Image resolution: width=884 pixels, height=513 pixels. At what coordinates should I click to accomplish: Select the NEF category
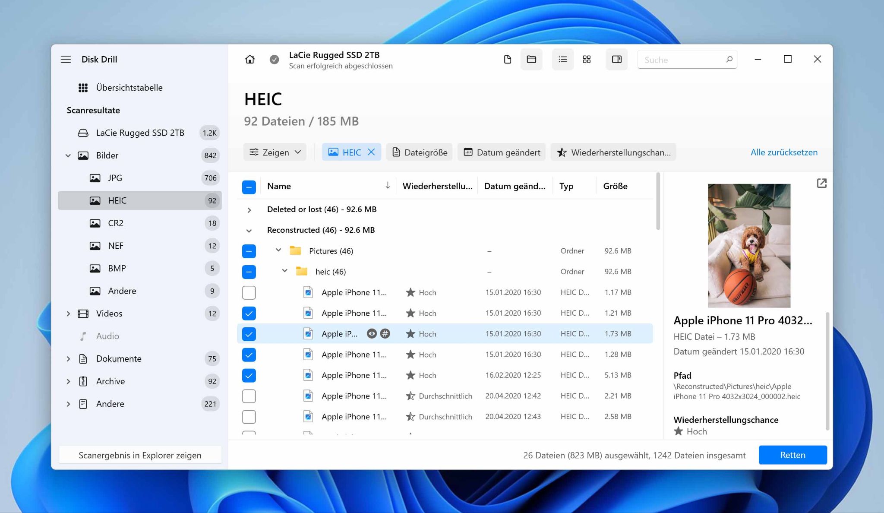[x=140, y=246]
